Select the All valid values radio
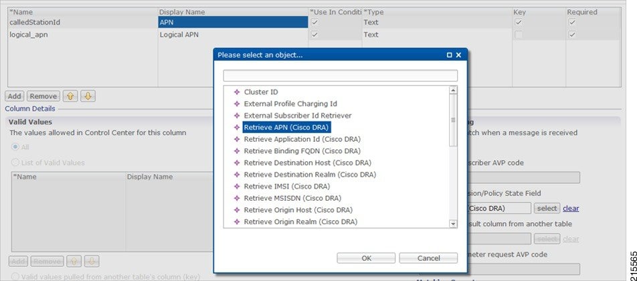 tap(15, 147)
